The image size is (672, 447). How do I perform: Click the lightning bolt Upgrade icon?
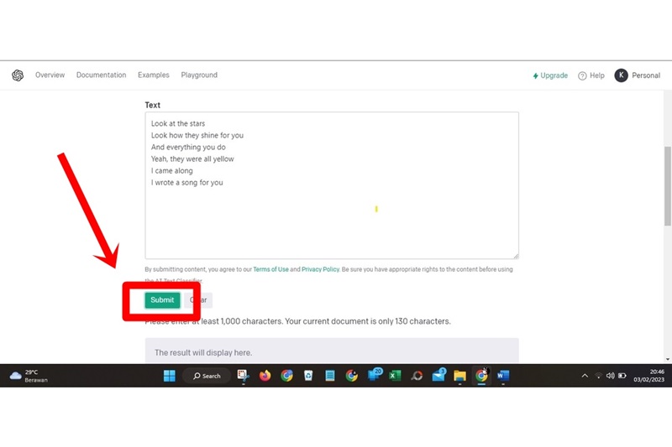[x=535, y=75]
